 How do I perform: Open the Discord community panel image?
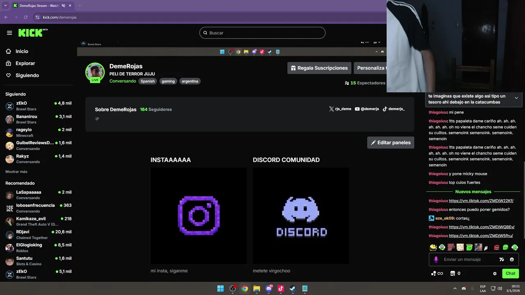point(301,216)
